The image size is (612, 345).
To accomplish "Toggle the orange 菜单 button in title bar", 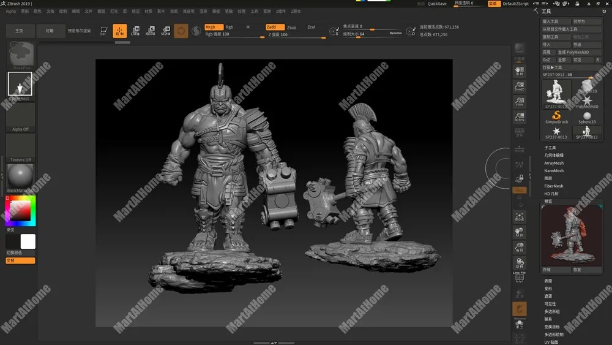I will coord(494,4).
